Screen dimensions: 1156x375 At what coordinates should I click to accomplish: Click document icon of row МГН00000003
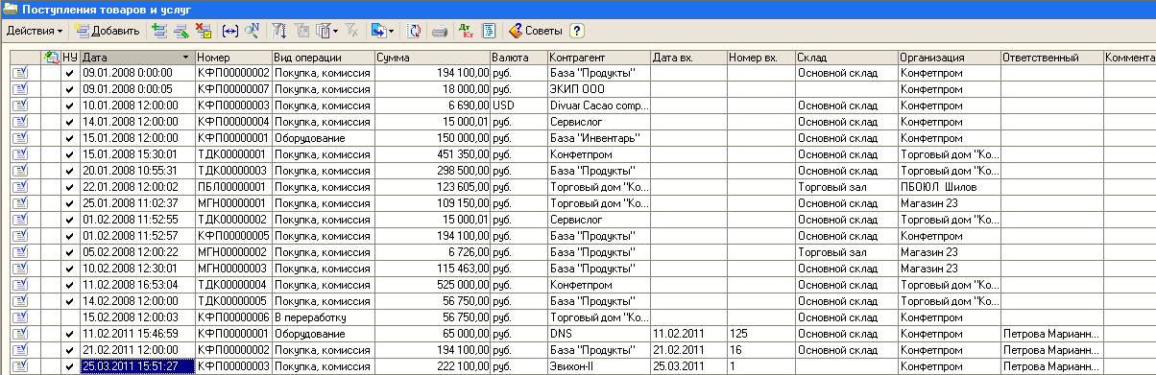pos(20,269)
